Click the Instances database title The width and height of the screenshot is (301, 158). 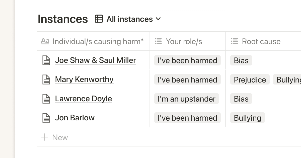63,19
